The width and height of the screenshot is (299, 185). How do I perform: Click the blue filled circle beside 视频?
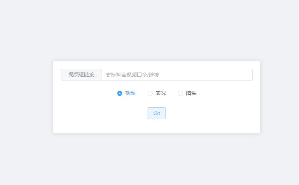point(120,93)
